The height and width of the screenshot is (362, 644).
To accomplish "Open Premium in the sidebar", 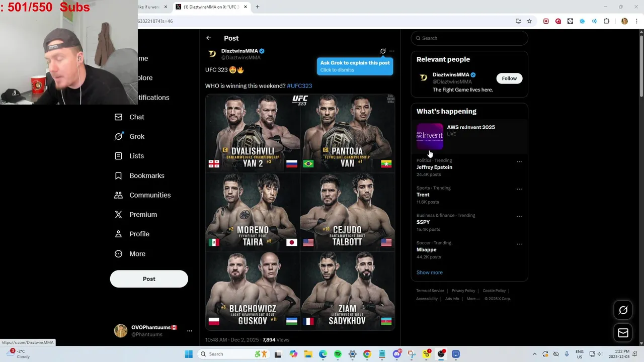I will pos(136,215).
